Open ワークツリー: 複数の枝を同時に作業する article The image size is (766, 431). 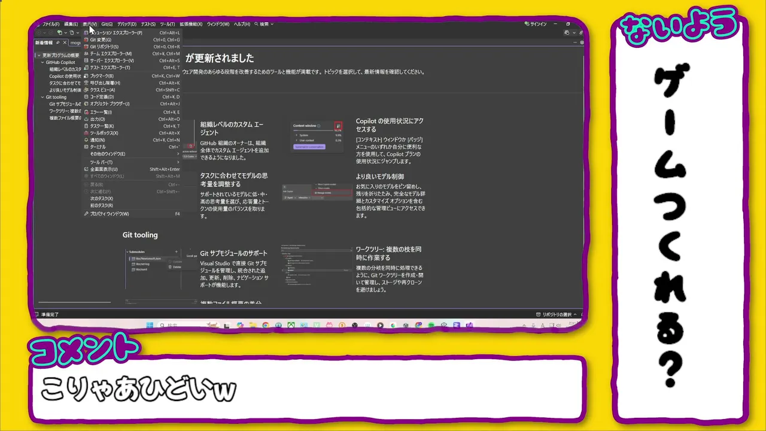(388, 253)
